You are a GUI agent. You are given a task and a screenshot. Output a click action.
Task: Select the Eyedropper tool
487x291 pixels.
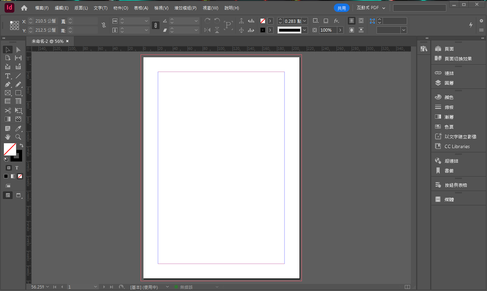pyautogui.click(x=18, y=128)
